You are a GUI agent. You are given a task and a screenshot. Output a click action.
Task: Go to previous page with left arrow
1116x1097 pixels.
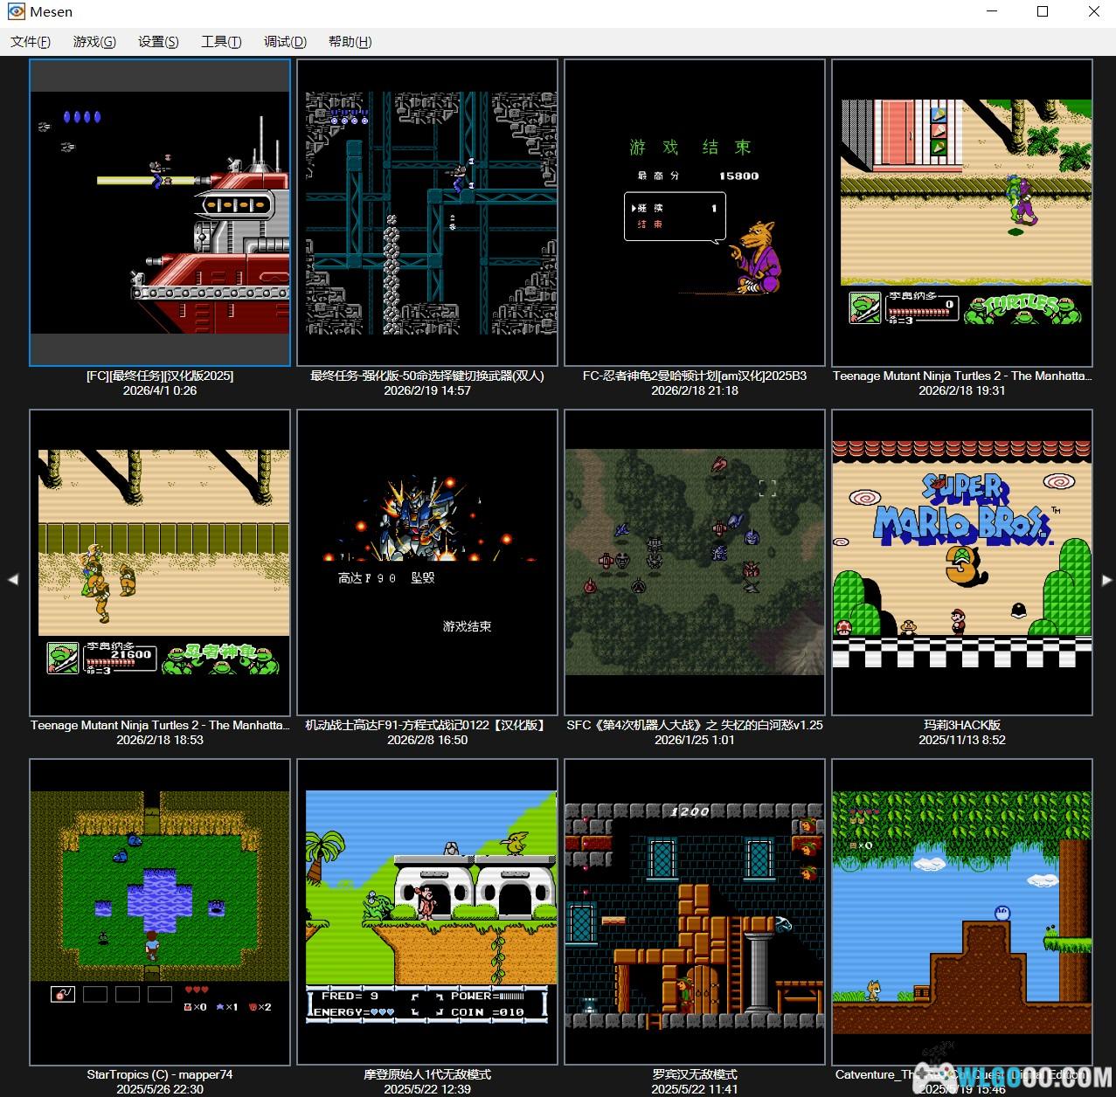(x=13, y=579)
